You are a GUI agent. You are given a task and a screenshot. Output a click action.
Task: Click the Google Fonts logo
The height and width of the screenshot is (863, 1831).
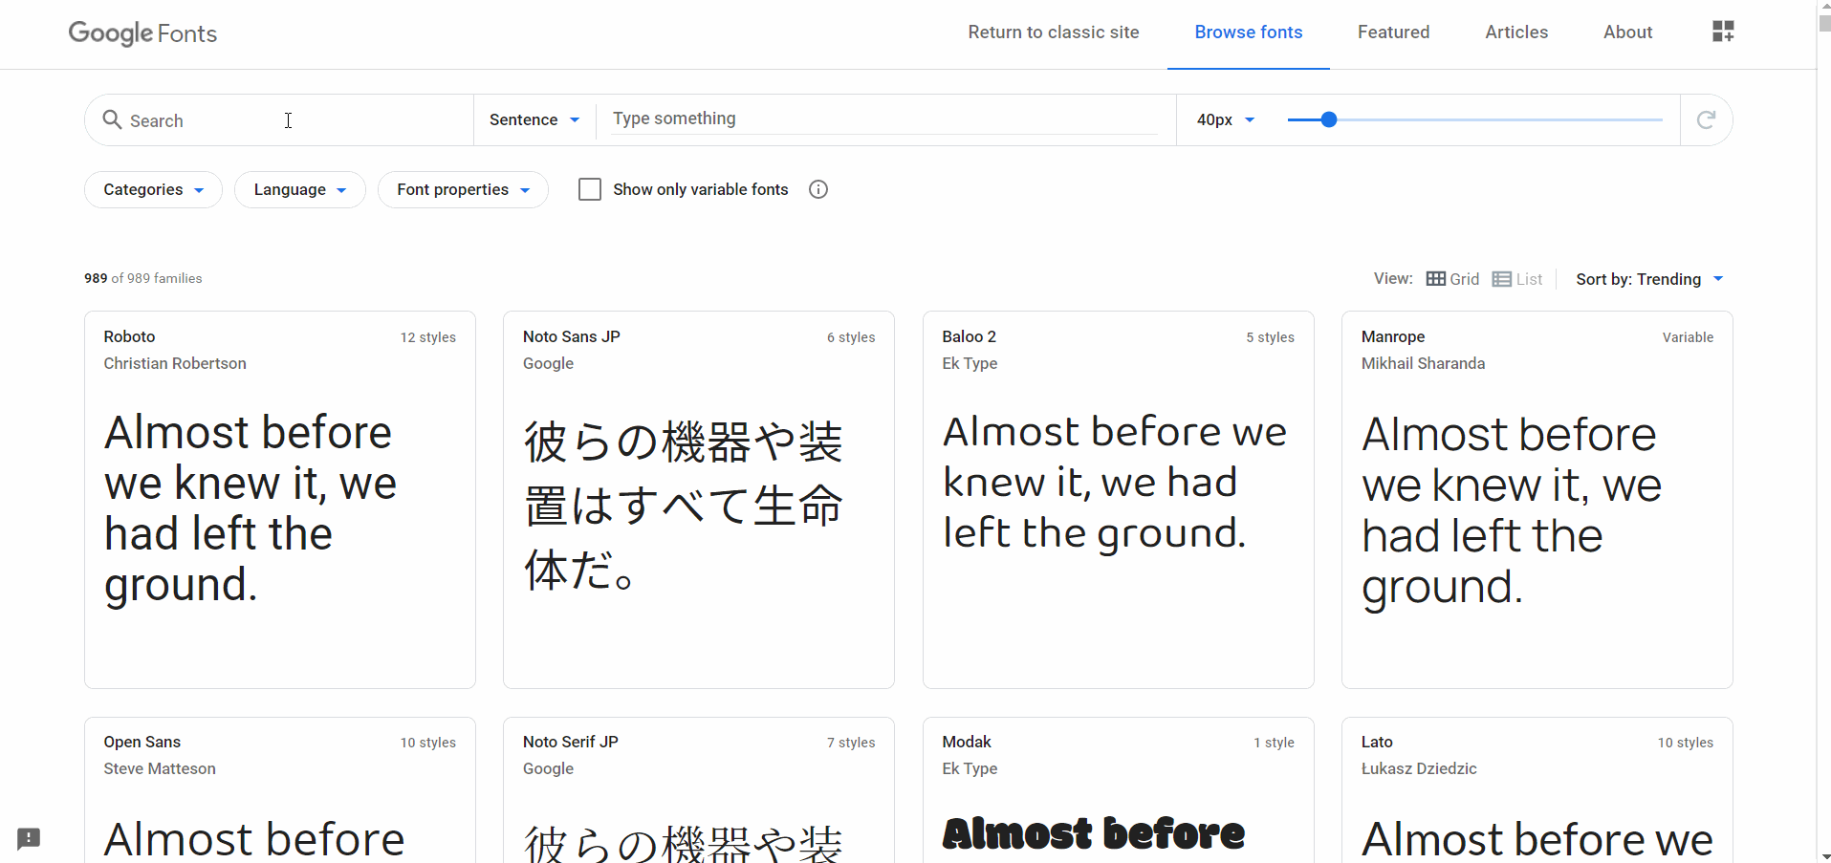(142, 32)
